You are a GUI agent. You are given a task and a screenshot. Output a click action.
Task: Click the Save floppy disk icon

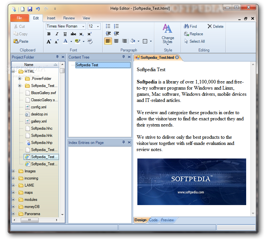coord(30,9)
